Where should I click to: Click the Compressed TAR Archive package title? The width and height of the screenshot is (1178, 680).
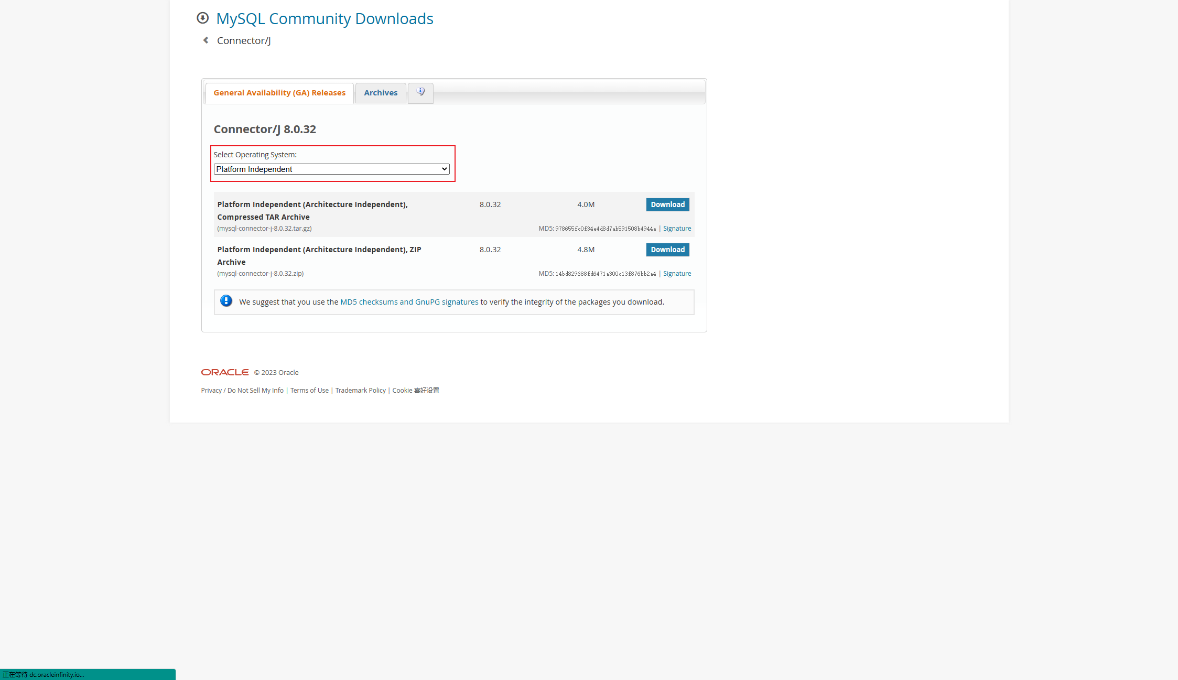tap(312, 211)
